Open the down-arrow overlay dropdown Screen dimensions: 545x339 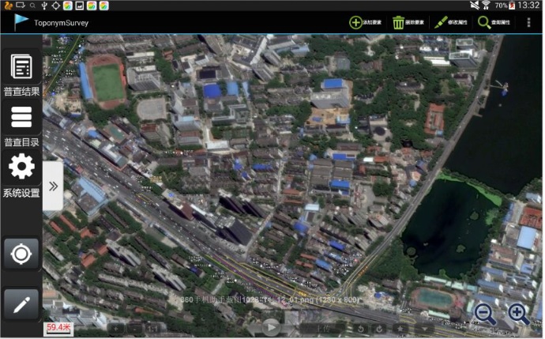[x=424, y=329]
